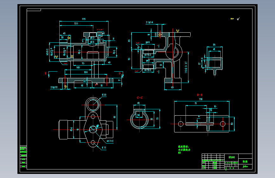275x178 pixels.
Task: Click the left bolt hole in B-B section
Action: (x=181, y=124)
